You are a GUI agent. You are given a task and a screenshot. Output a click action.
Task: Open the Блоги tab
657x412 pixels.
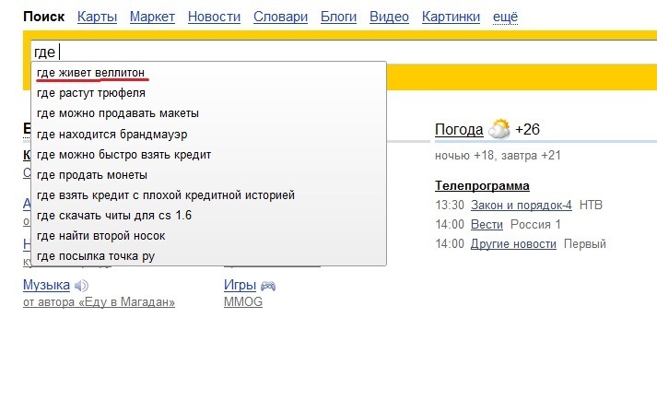click(x=338, y=17)
